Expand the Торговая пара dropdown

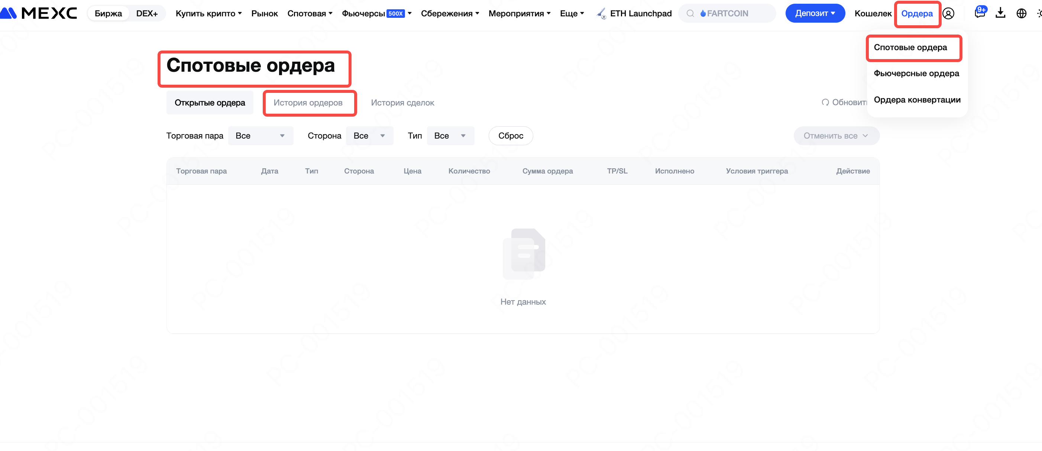point(260,136)
